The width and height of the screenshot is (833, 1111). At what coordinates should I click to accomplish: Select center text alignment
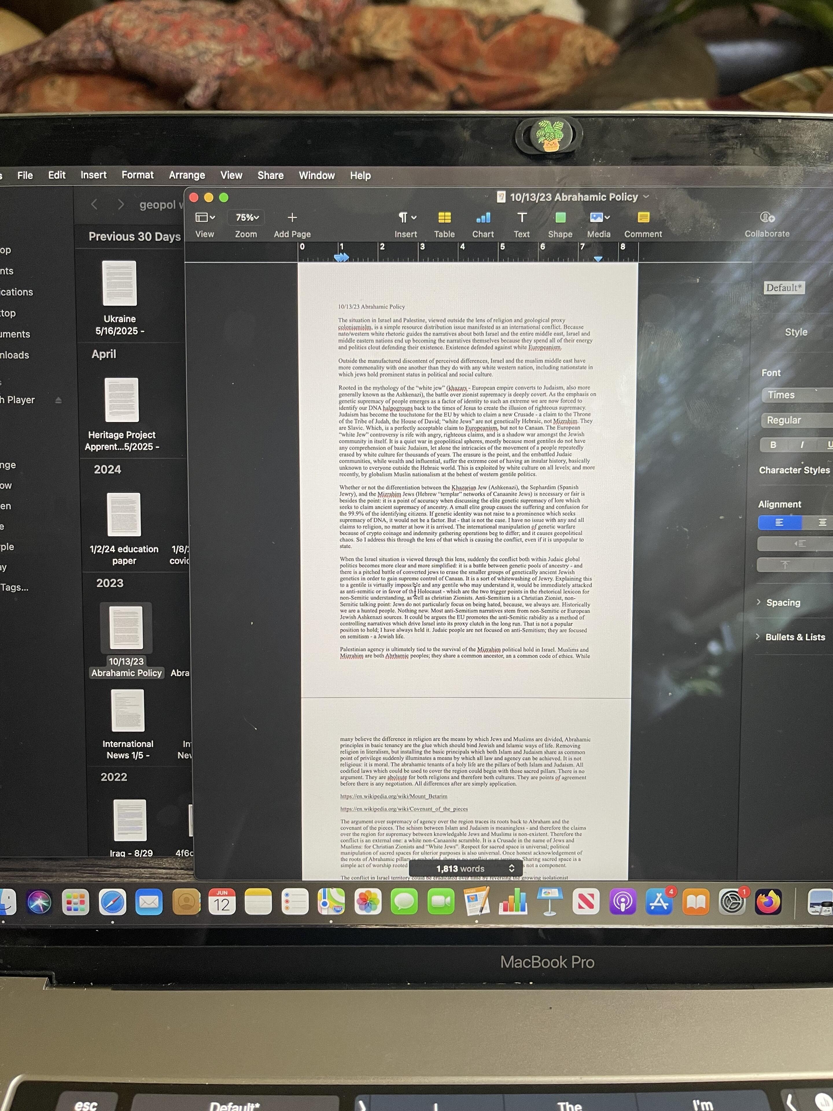[x=822, y=522]
